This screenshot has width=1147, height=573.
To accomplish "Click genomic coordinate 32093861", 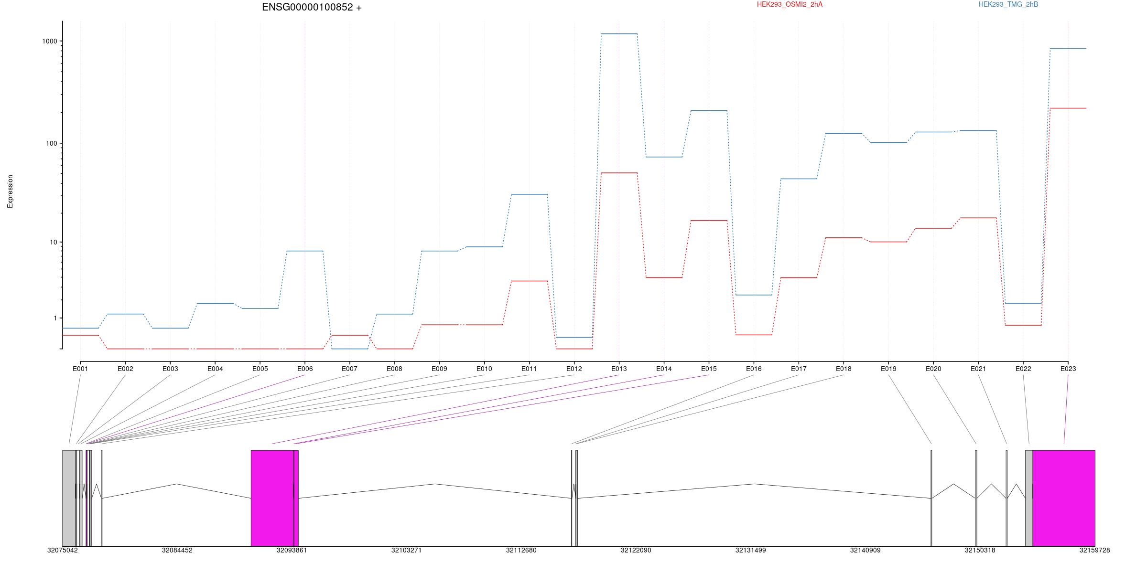I will [292, 550].
